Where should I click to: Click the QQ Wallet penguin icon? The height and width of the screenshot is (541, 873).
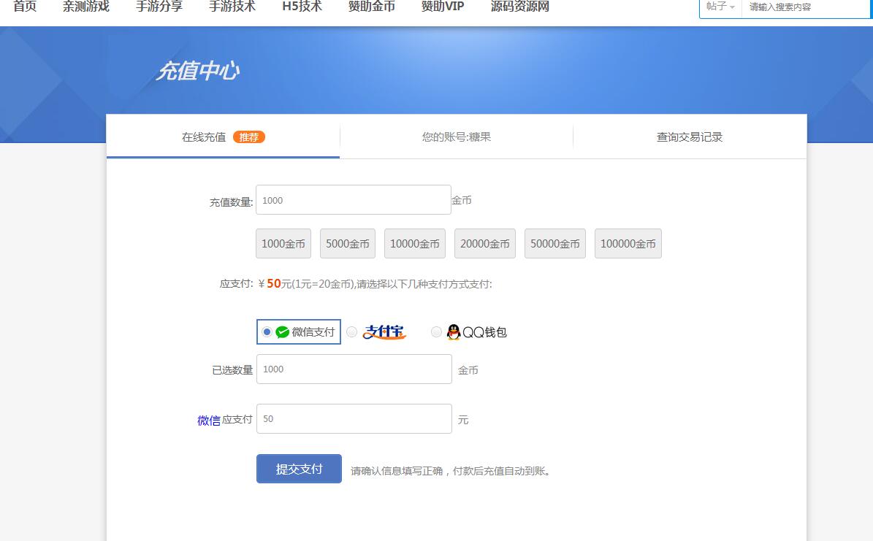[x=454, y=332]
